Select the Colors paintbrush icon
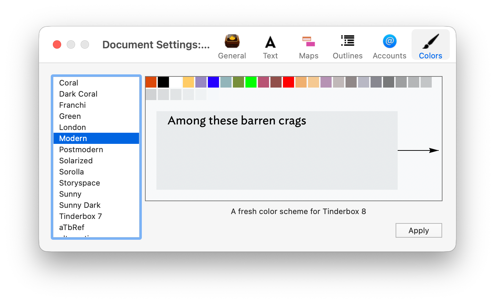Viewport: 495px width, 303px height. pos(430,42)
